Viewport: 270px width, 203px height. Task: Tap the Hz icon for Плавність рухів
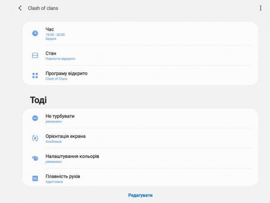click(35, 178)
